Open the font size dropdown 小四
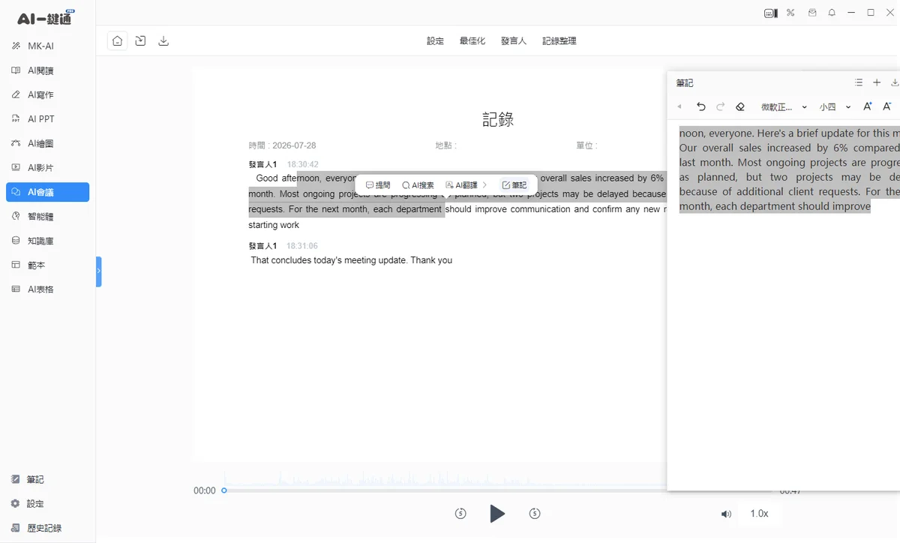Screen dimensions: 900x543 click(835, 107)
